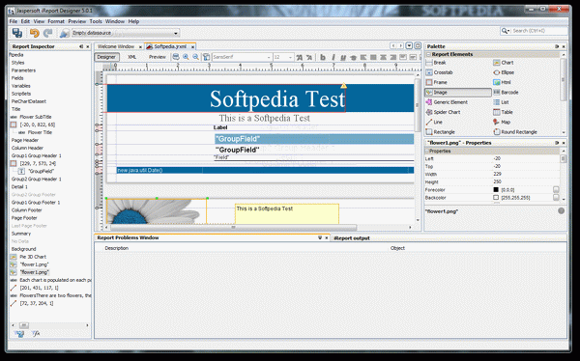Open the font size 12 dropdown
Viewport: 580px width, 361px height.
[x=283, y=57]
